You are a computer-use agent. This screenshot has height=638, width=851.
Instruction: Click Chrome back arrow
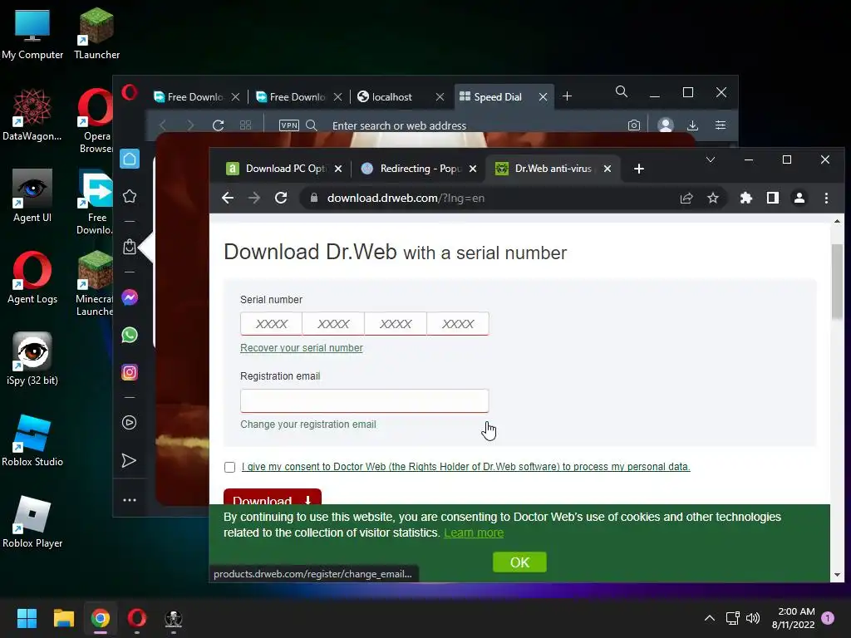(228, 198)
